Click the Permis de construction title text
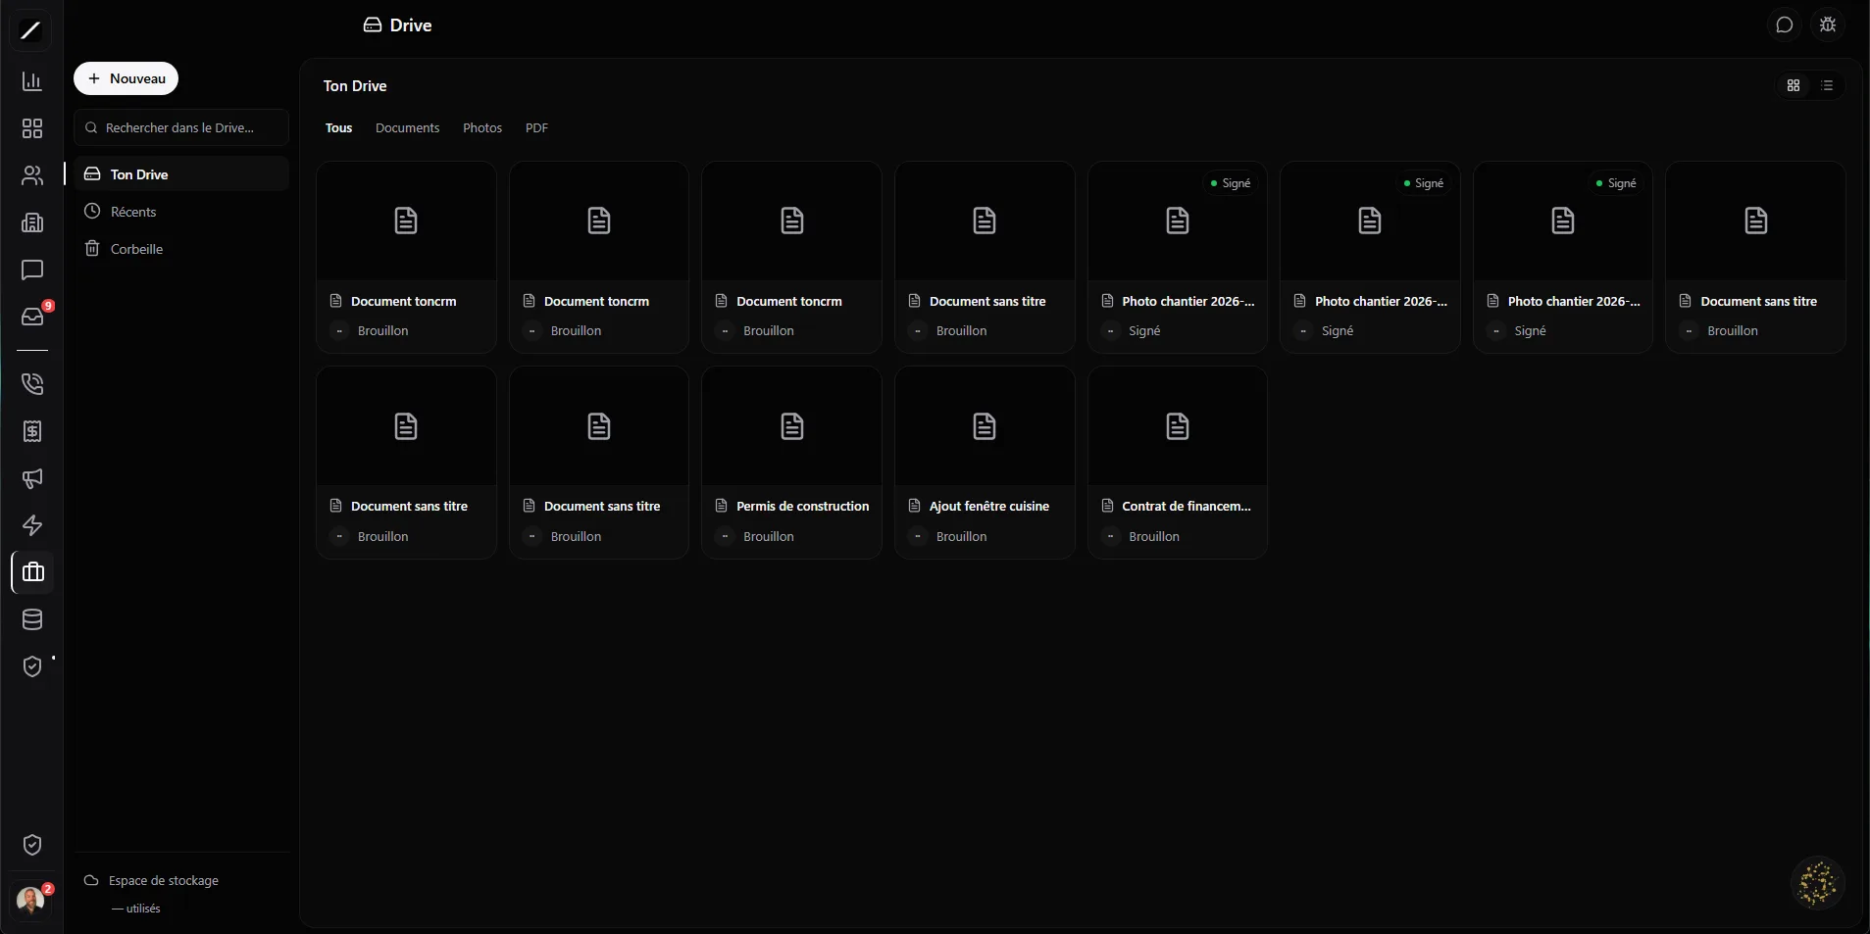The width and height of the screenshot is (1870, 934). (802, 507)
